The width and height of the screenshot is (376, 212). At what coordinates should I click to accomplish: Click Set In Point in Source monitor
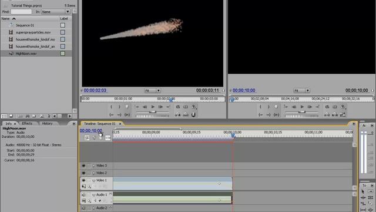(x=111, y=107)
